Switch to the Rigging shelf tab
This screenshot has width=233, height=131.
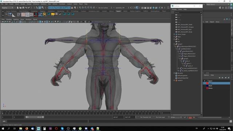point(43,11)
